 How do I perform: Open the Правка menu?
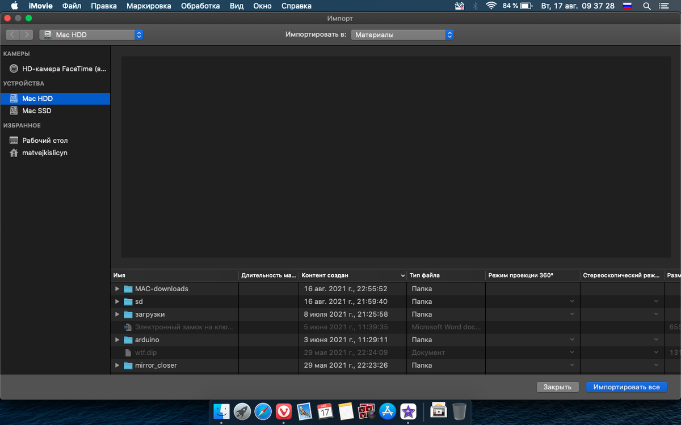tap(104, 6)
